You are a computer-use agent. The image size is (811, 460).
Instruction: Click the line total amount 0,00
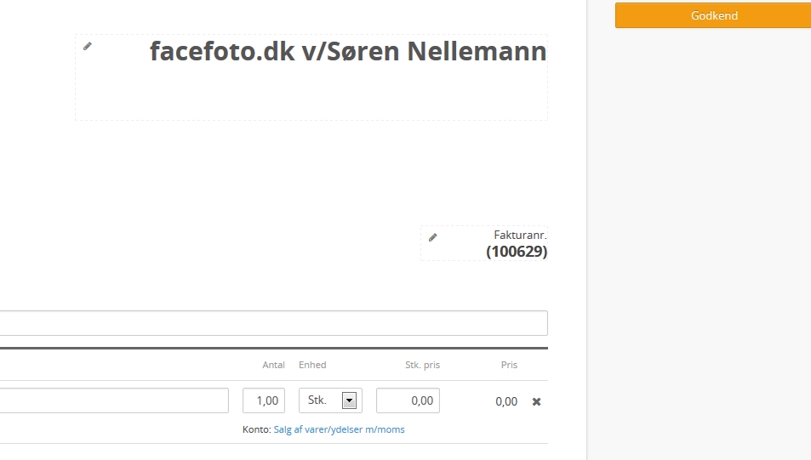pyautogui.click(x=506, y=401)
